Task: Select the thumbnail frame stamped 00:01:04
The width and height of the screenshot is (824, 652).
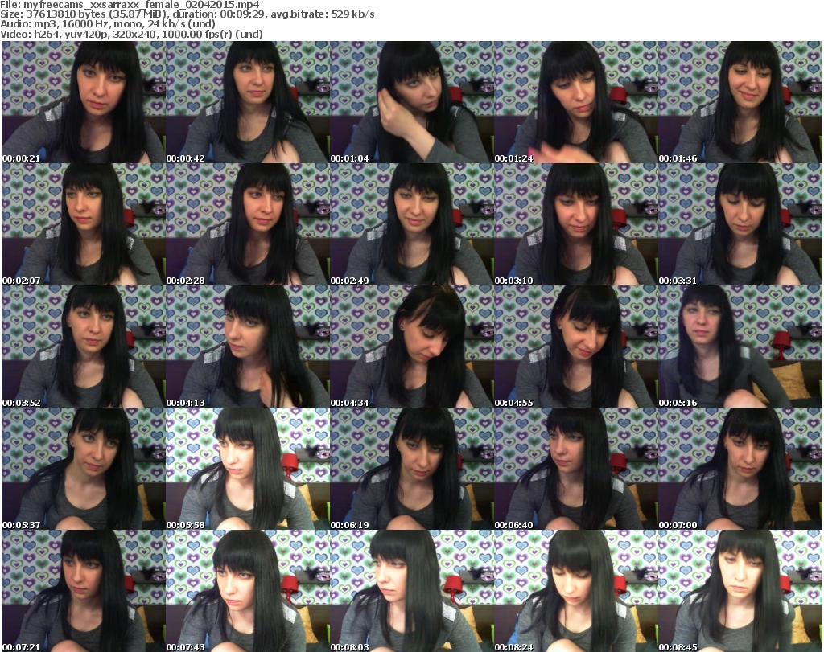Action: pyautogui.click(x=411, y=102)
